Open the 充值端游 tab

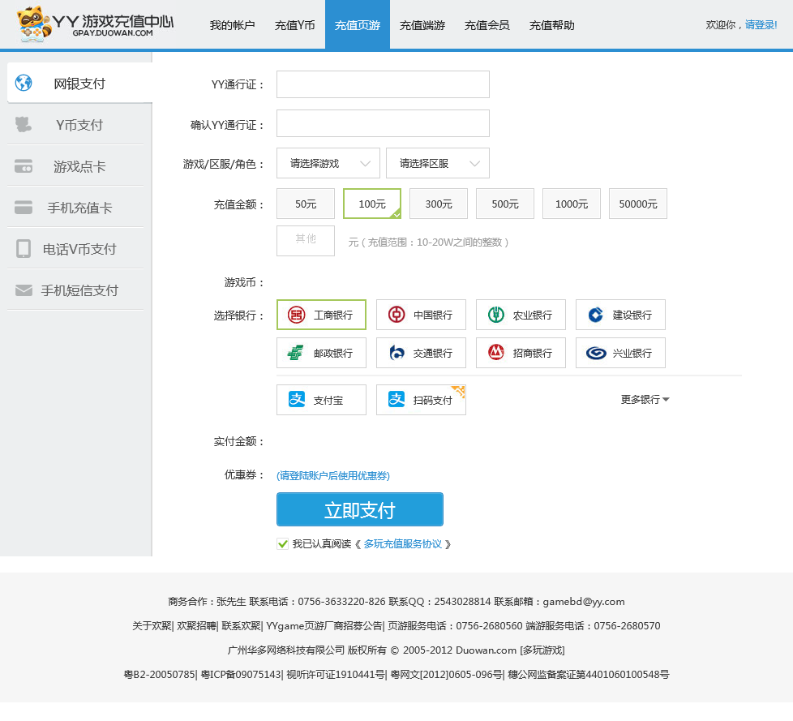(422, 25)
